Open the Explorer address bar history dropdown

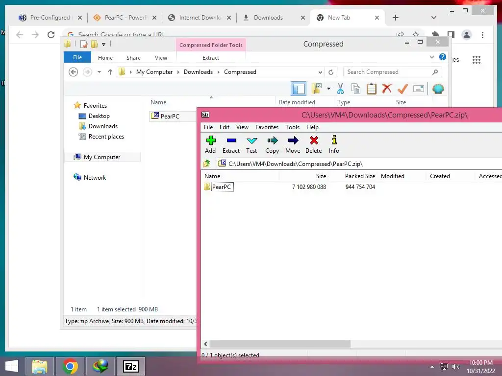[320, 72]
